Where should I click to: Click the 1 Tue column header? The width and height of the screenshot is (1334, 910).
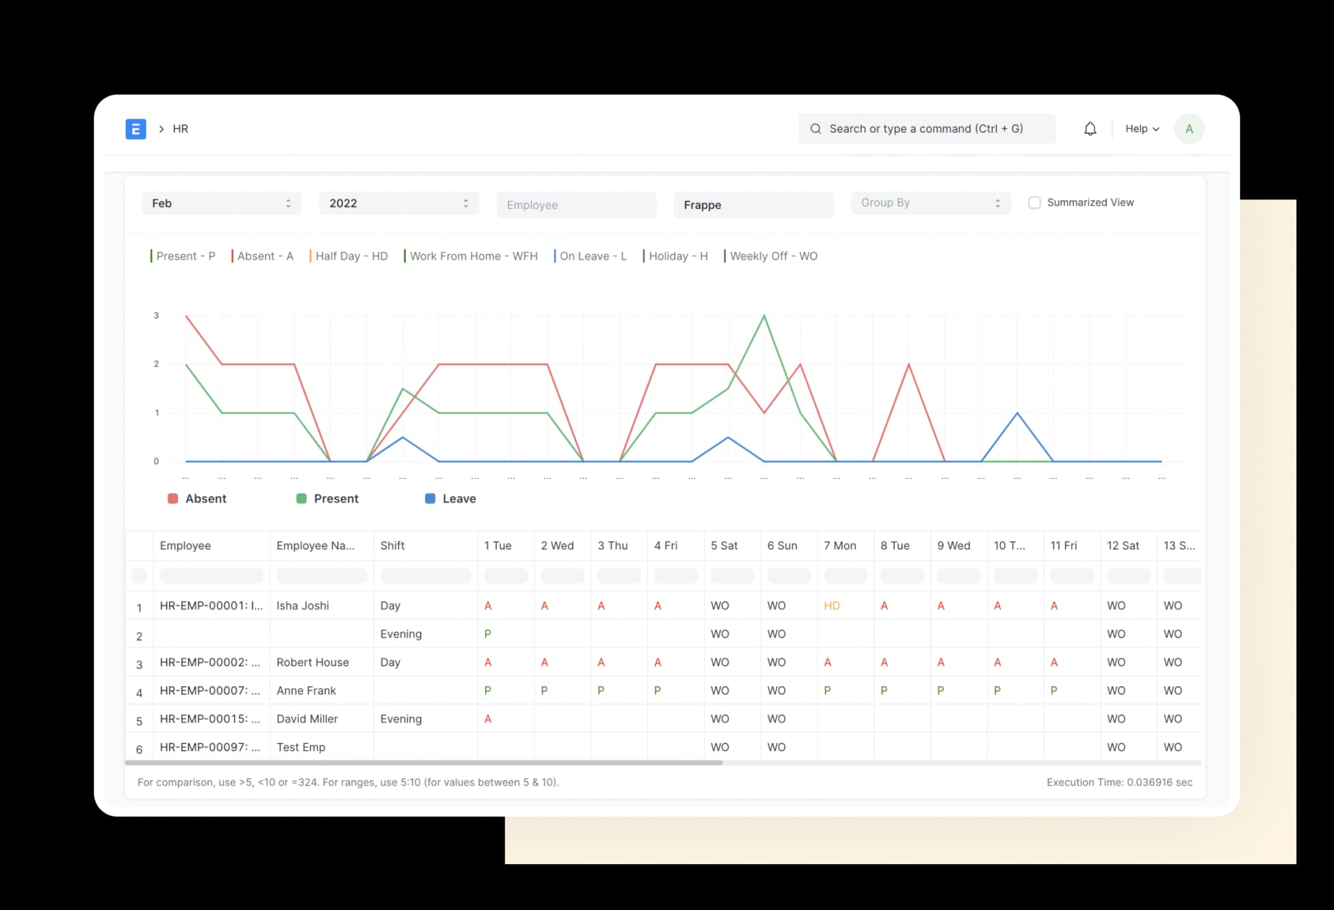coord(506,546)
